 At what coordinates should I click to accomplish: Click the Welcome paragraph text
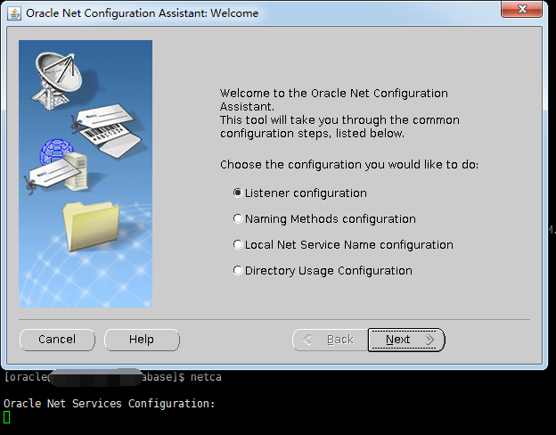point(339,113)
